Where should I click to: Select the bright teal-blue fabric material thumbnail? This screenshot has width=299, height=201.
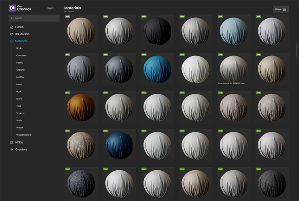(x=157, y=69)
